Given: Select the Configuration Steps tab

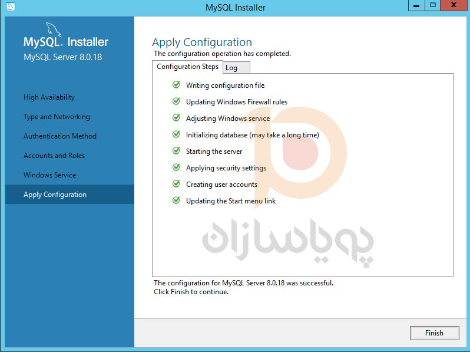Looking at the screenshot, I should pos(187,67).
